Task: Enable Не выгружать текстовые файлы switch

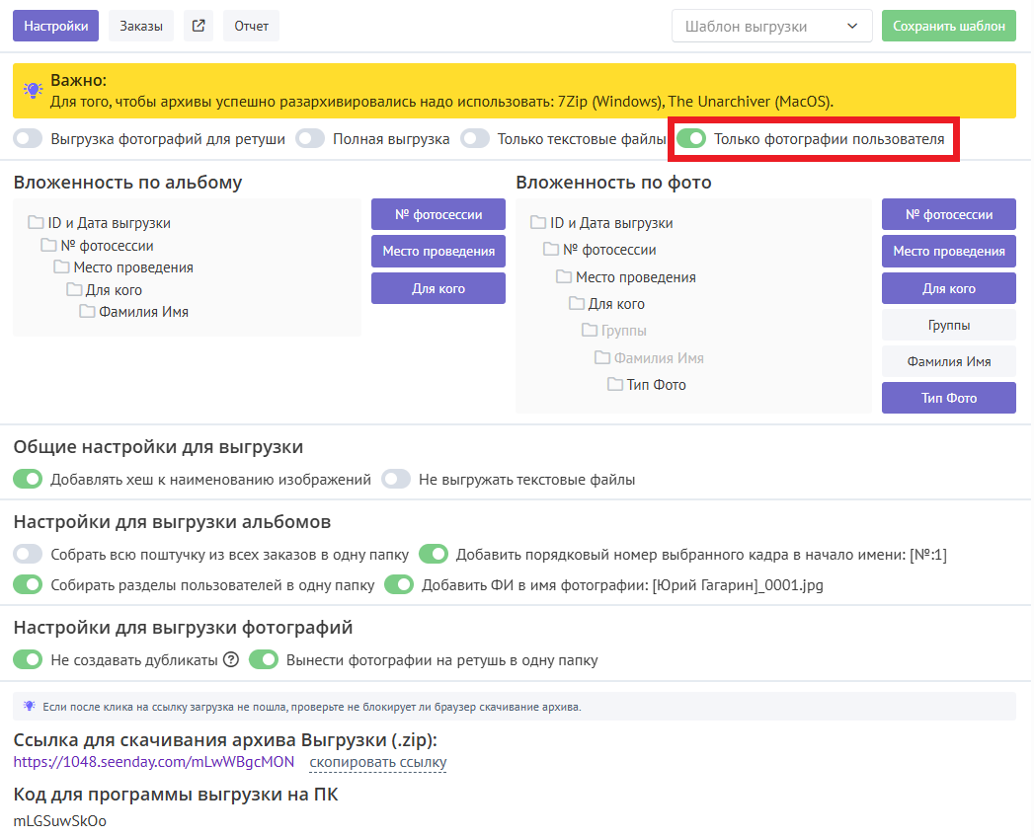Action: click(396, 479)
